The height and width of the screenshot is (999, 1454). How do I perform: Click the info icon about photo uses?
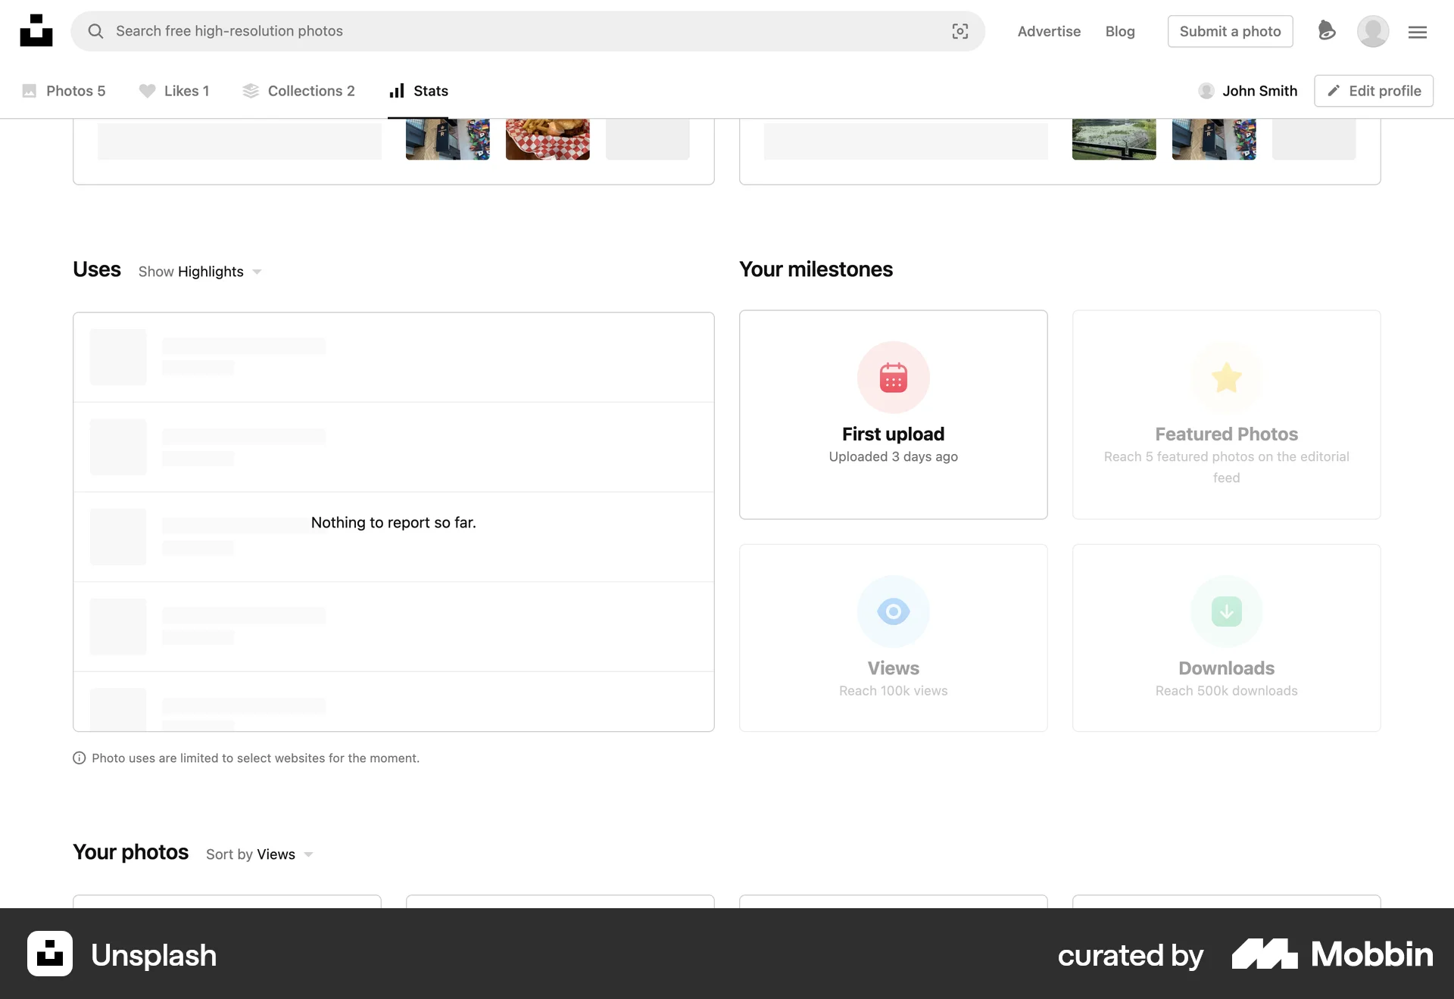coord(80,758)
